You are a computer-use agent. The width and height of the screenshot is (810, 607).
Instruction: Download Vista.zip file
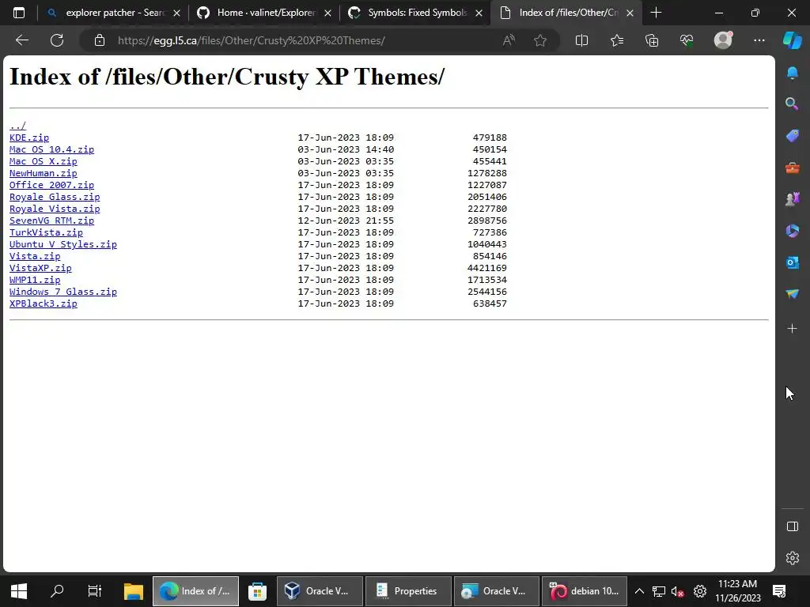[35, 256]
